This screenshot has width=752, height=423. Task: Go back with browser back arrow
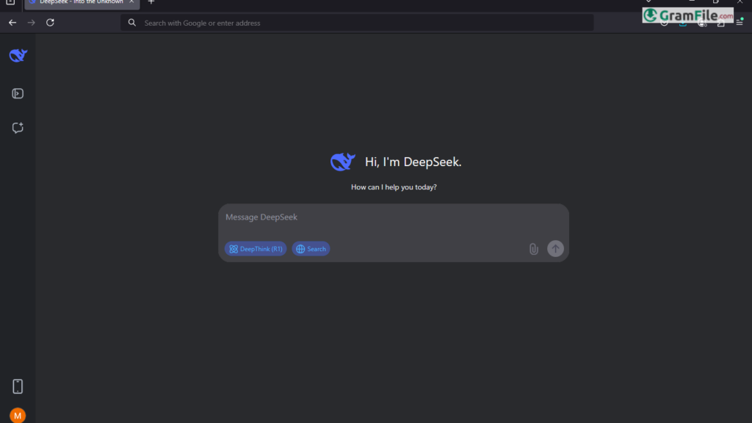click(x=12, y=23)
